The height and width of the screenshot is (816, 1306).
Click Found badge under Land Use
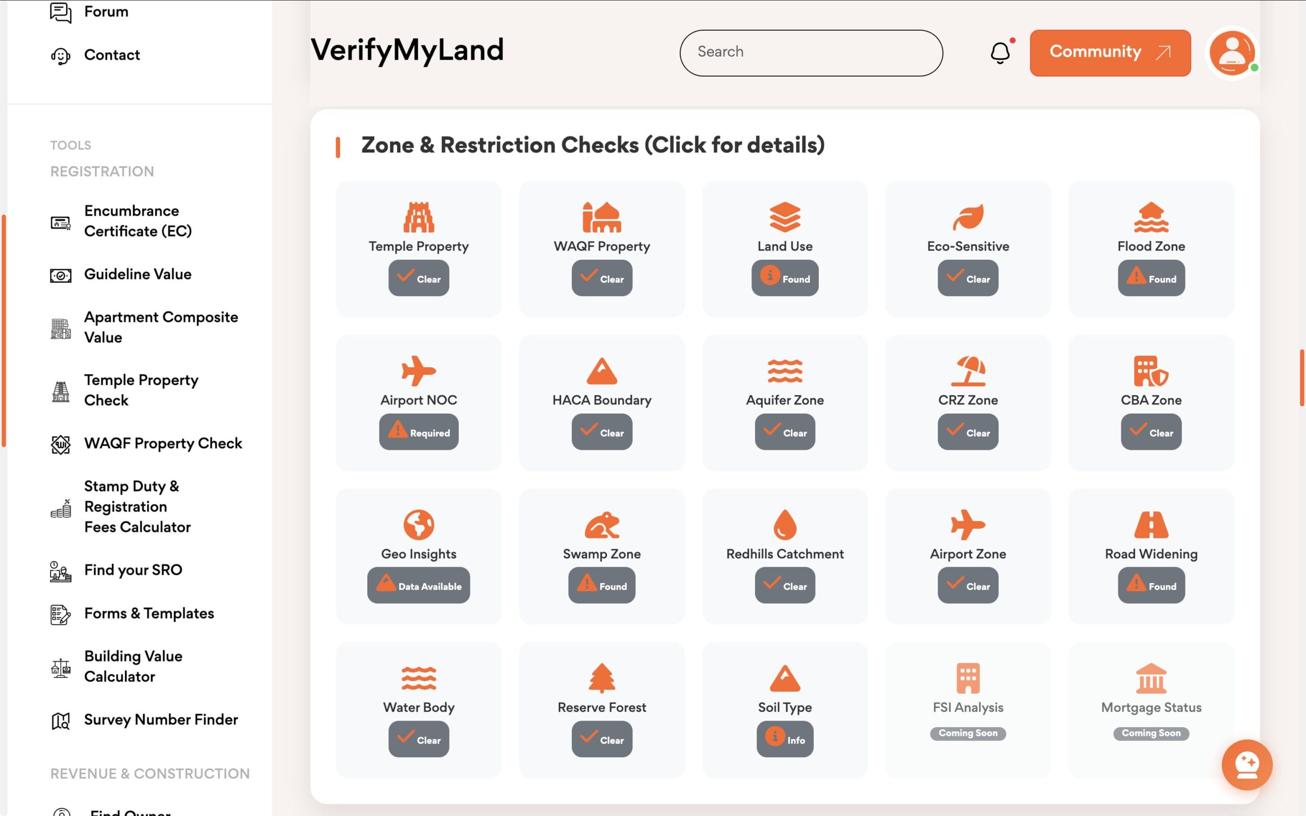tap(785, 278)
